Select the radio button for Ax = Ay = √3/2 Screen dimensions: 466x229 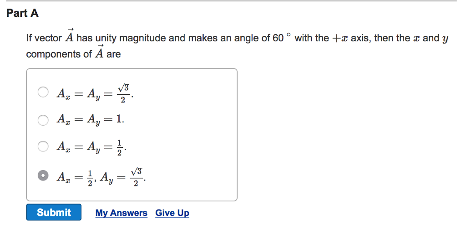coord(43,92)
